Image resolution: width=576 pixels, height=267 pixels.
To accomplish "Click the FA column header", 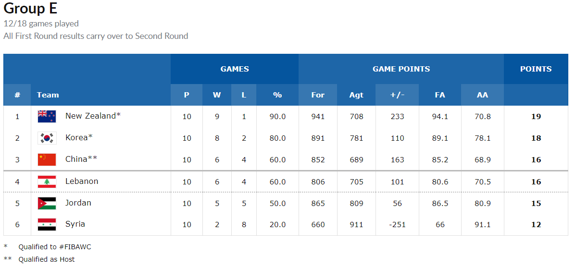I will click(x=440, y=95).
